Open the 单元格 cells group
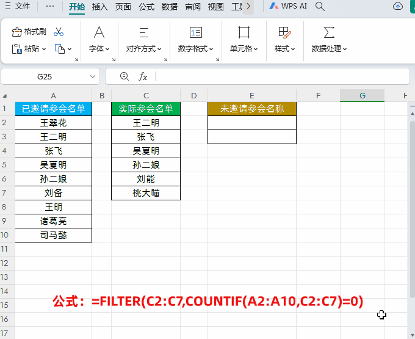The width and height of the screenshot is (415, 339). coord(244,39)
